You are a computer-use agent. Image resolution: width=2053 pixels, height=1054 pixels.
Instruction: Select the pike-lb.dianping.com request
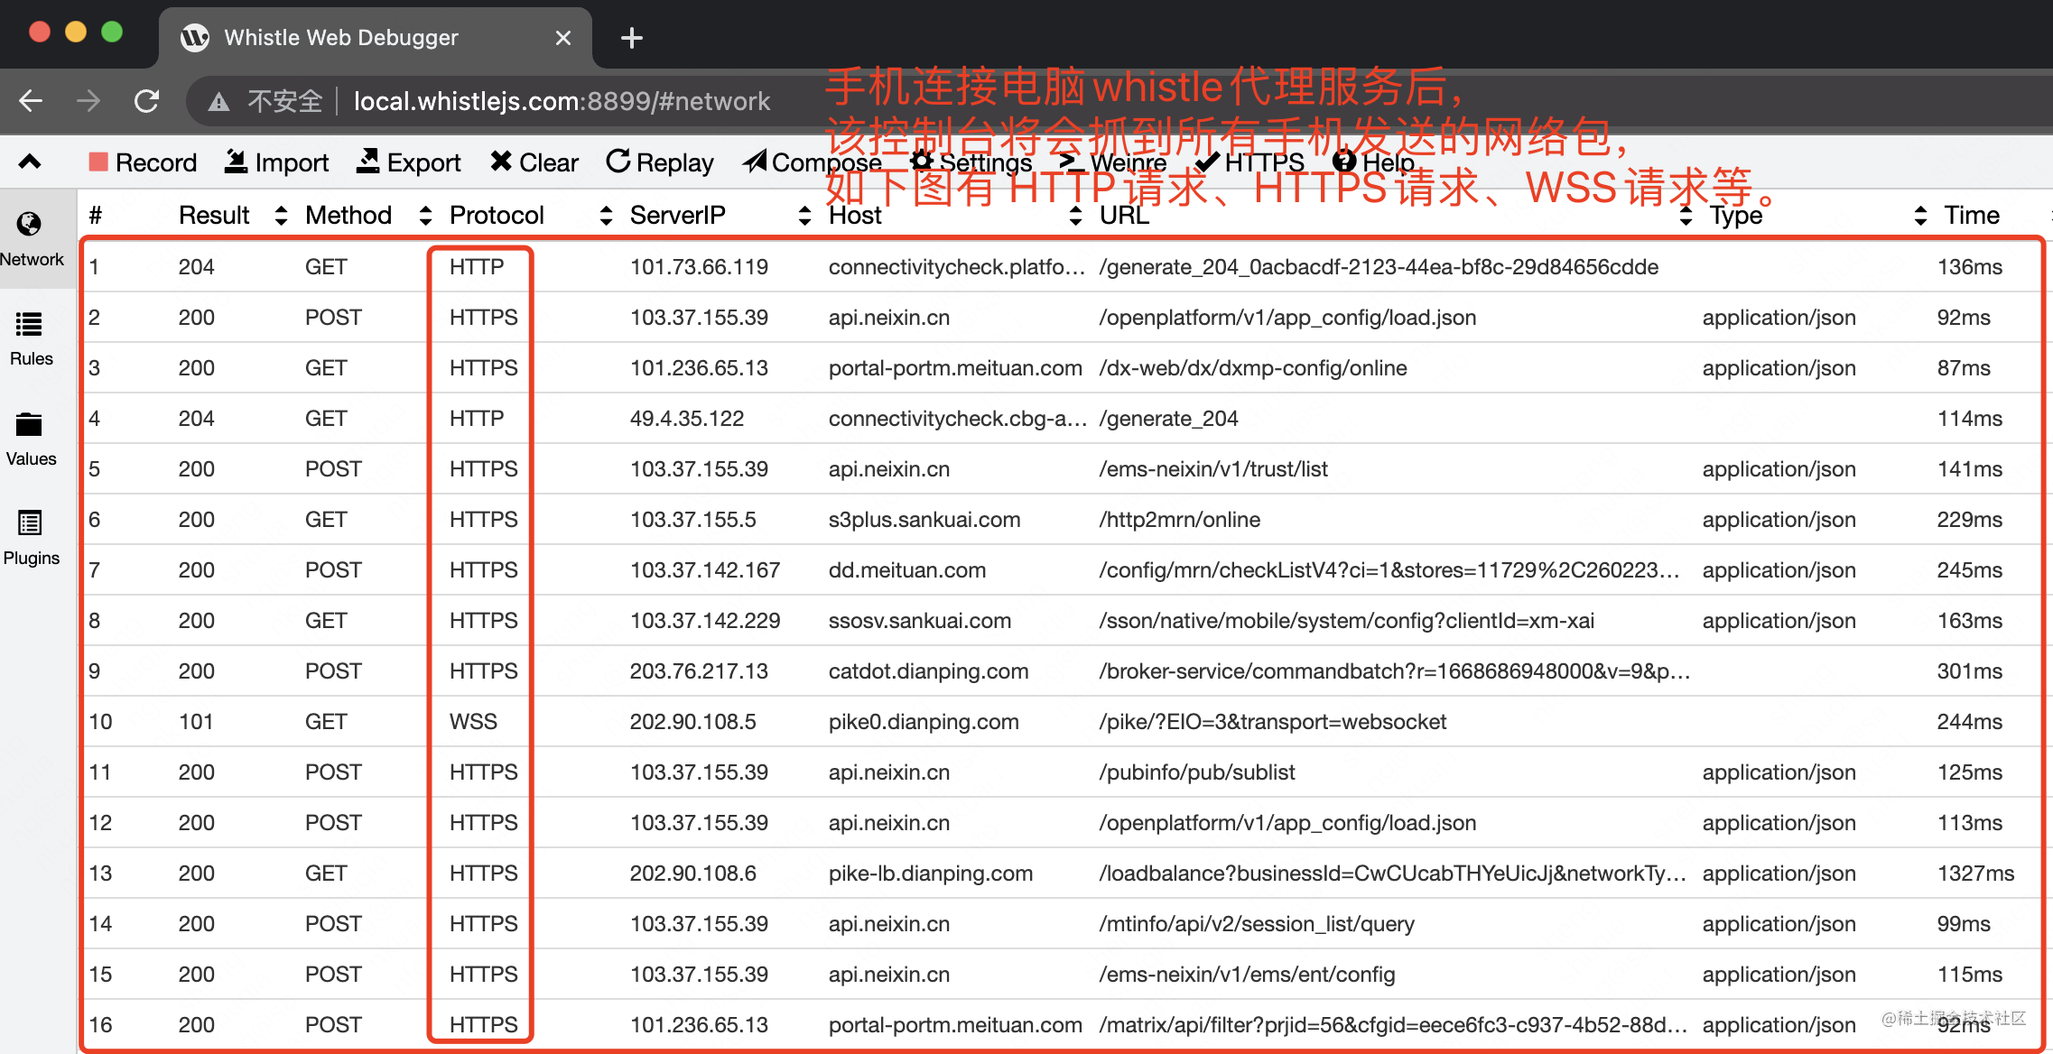pyautogui.click(x=1064, y=874)
